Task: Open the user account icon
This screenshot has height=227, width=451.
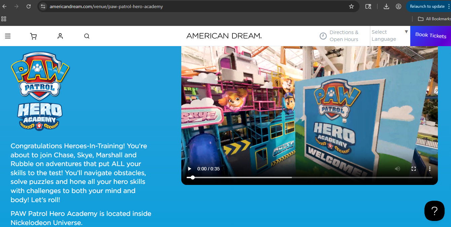Action: 60,36
